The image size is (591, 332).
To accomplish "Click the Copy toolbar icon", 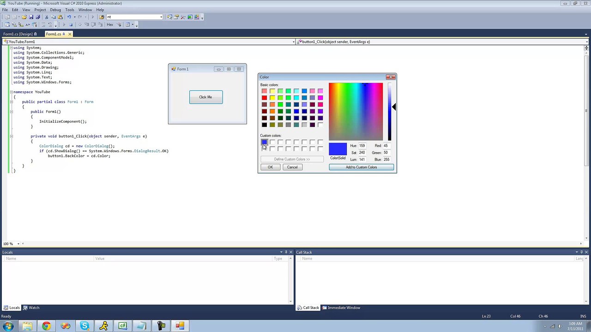I will point(53,17).
